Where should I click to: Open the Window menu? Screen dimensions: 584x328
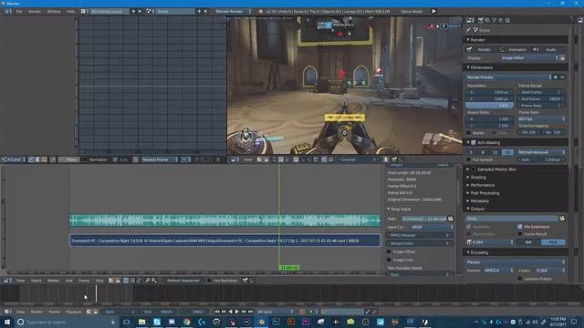[x=54, y=12]
